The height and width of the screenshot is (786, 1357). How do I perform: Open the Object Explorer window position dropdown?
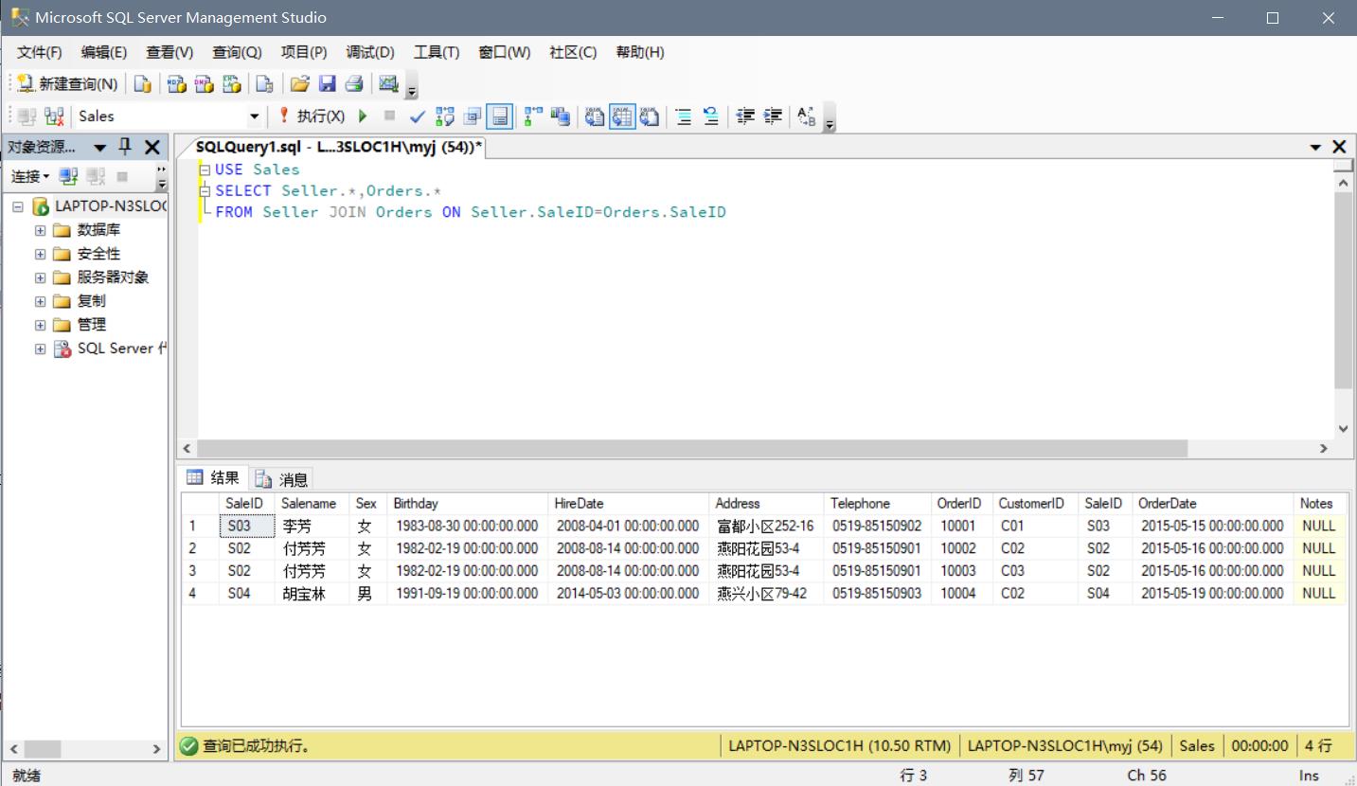tap(99, 148)
